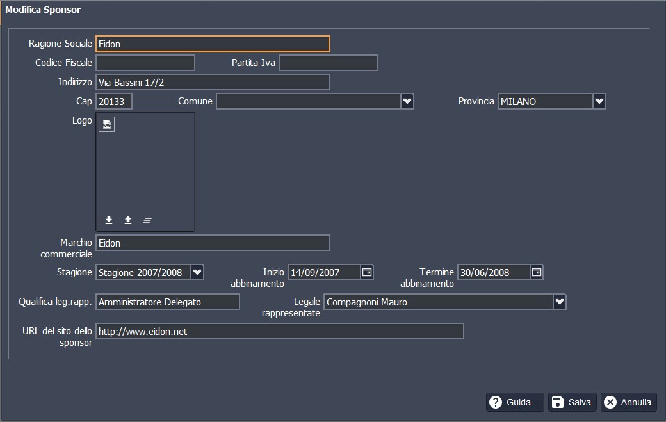This screenshot has width=666, height=422.
Task: Open calendar for Termine abbinamento date
Action: point(537,272)
